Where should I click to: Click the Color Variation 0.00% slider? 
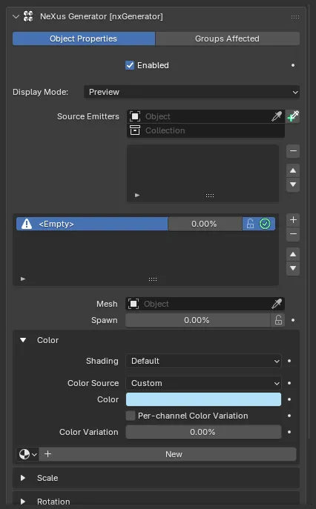[x=203, y=432]
